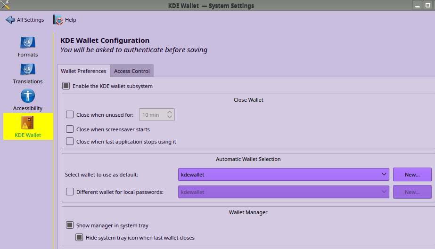The width and height of the screenshot is (435, 249).
Task: Enable Close when last application stops using it
Action: [70, 142]
